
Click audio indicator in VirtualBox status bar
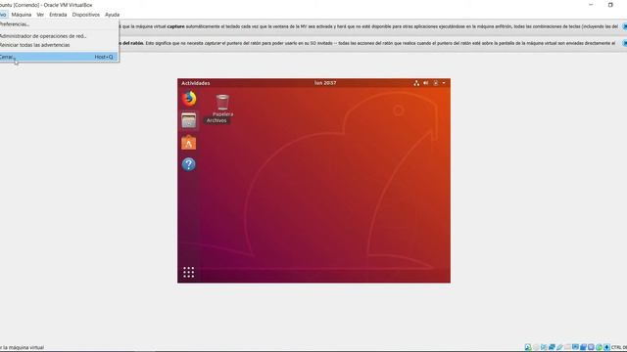[x=544, y=347]
